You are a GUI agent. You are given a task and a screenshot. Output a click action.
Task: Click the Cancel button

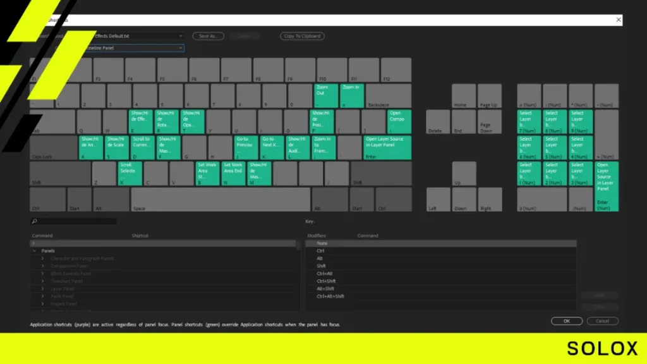602,320
